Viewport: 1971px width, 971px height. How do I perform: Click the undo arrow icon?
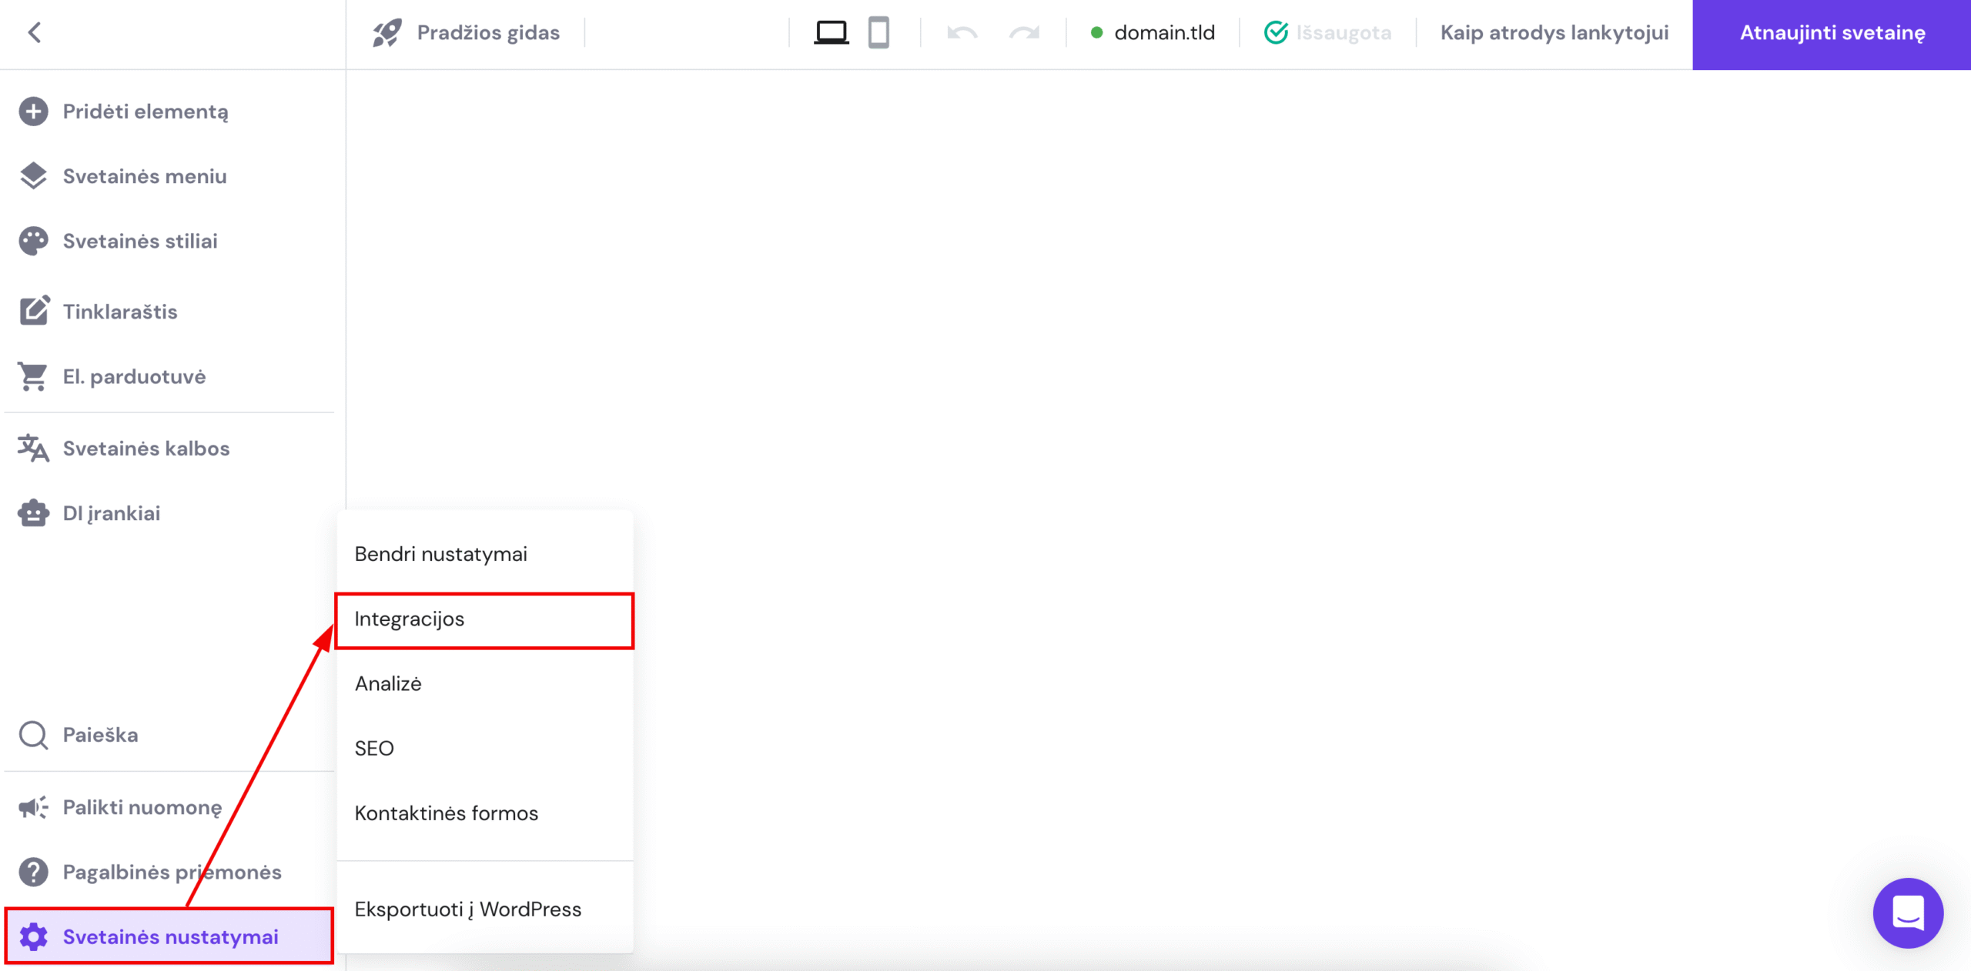pyautogui.click(x=962, y=32)
